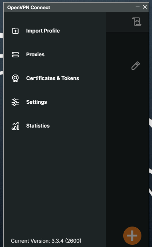
Task: Click the Statistics chart icon
Action: click(x=15, y=126)
